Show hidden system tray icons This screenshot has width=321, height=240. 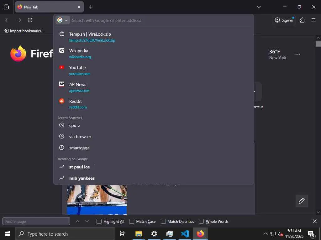265,234
